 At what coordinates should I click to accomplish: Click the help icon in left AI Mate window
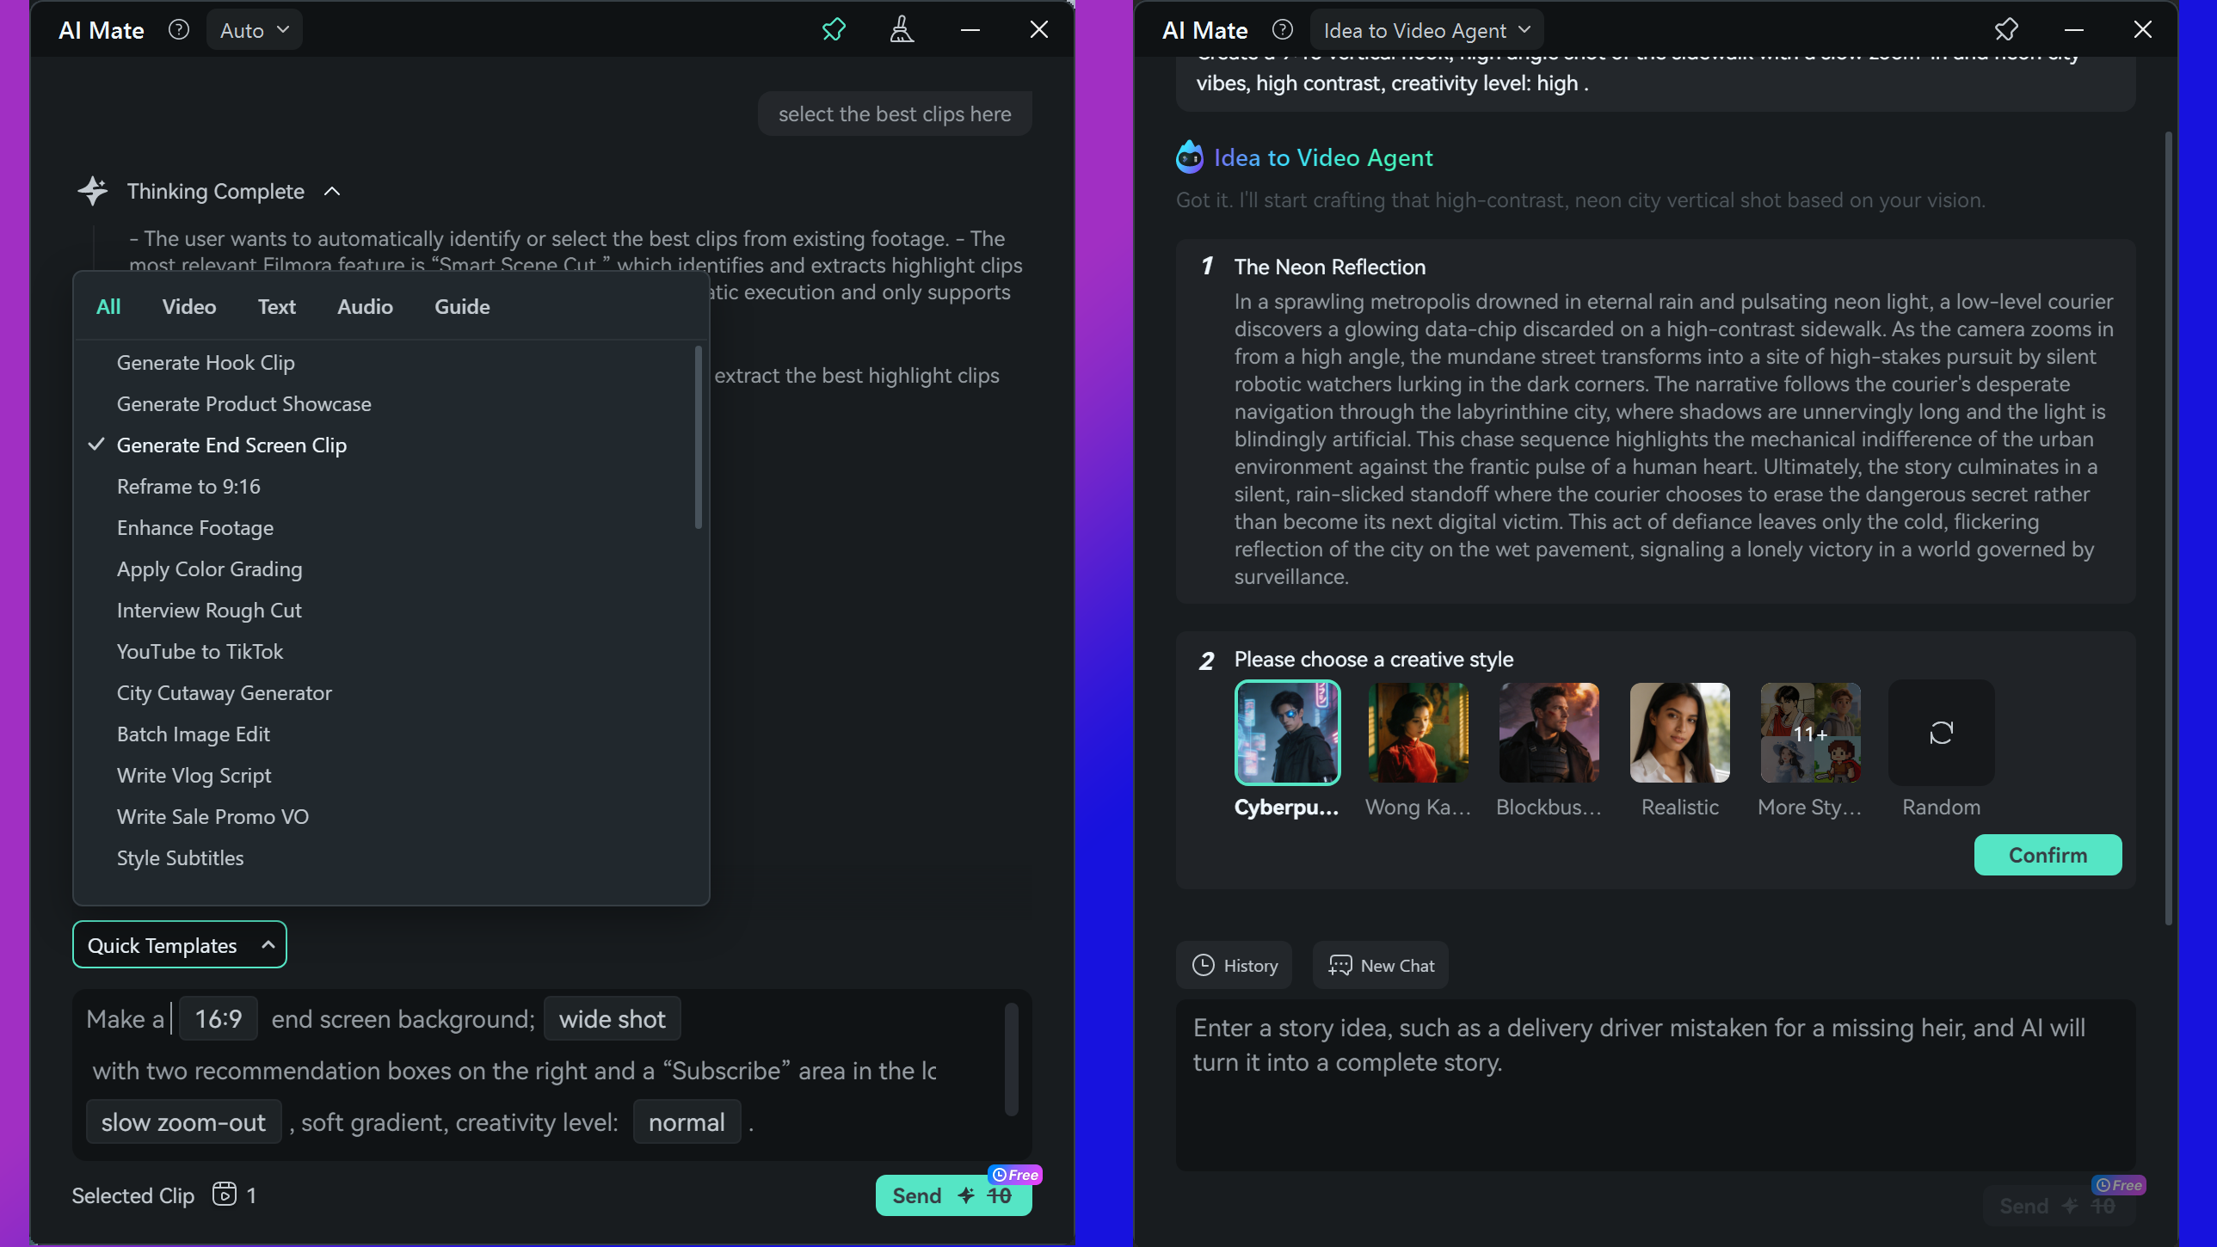click(x=178, y=30)
